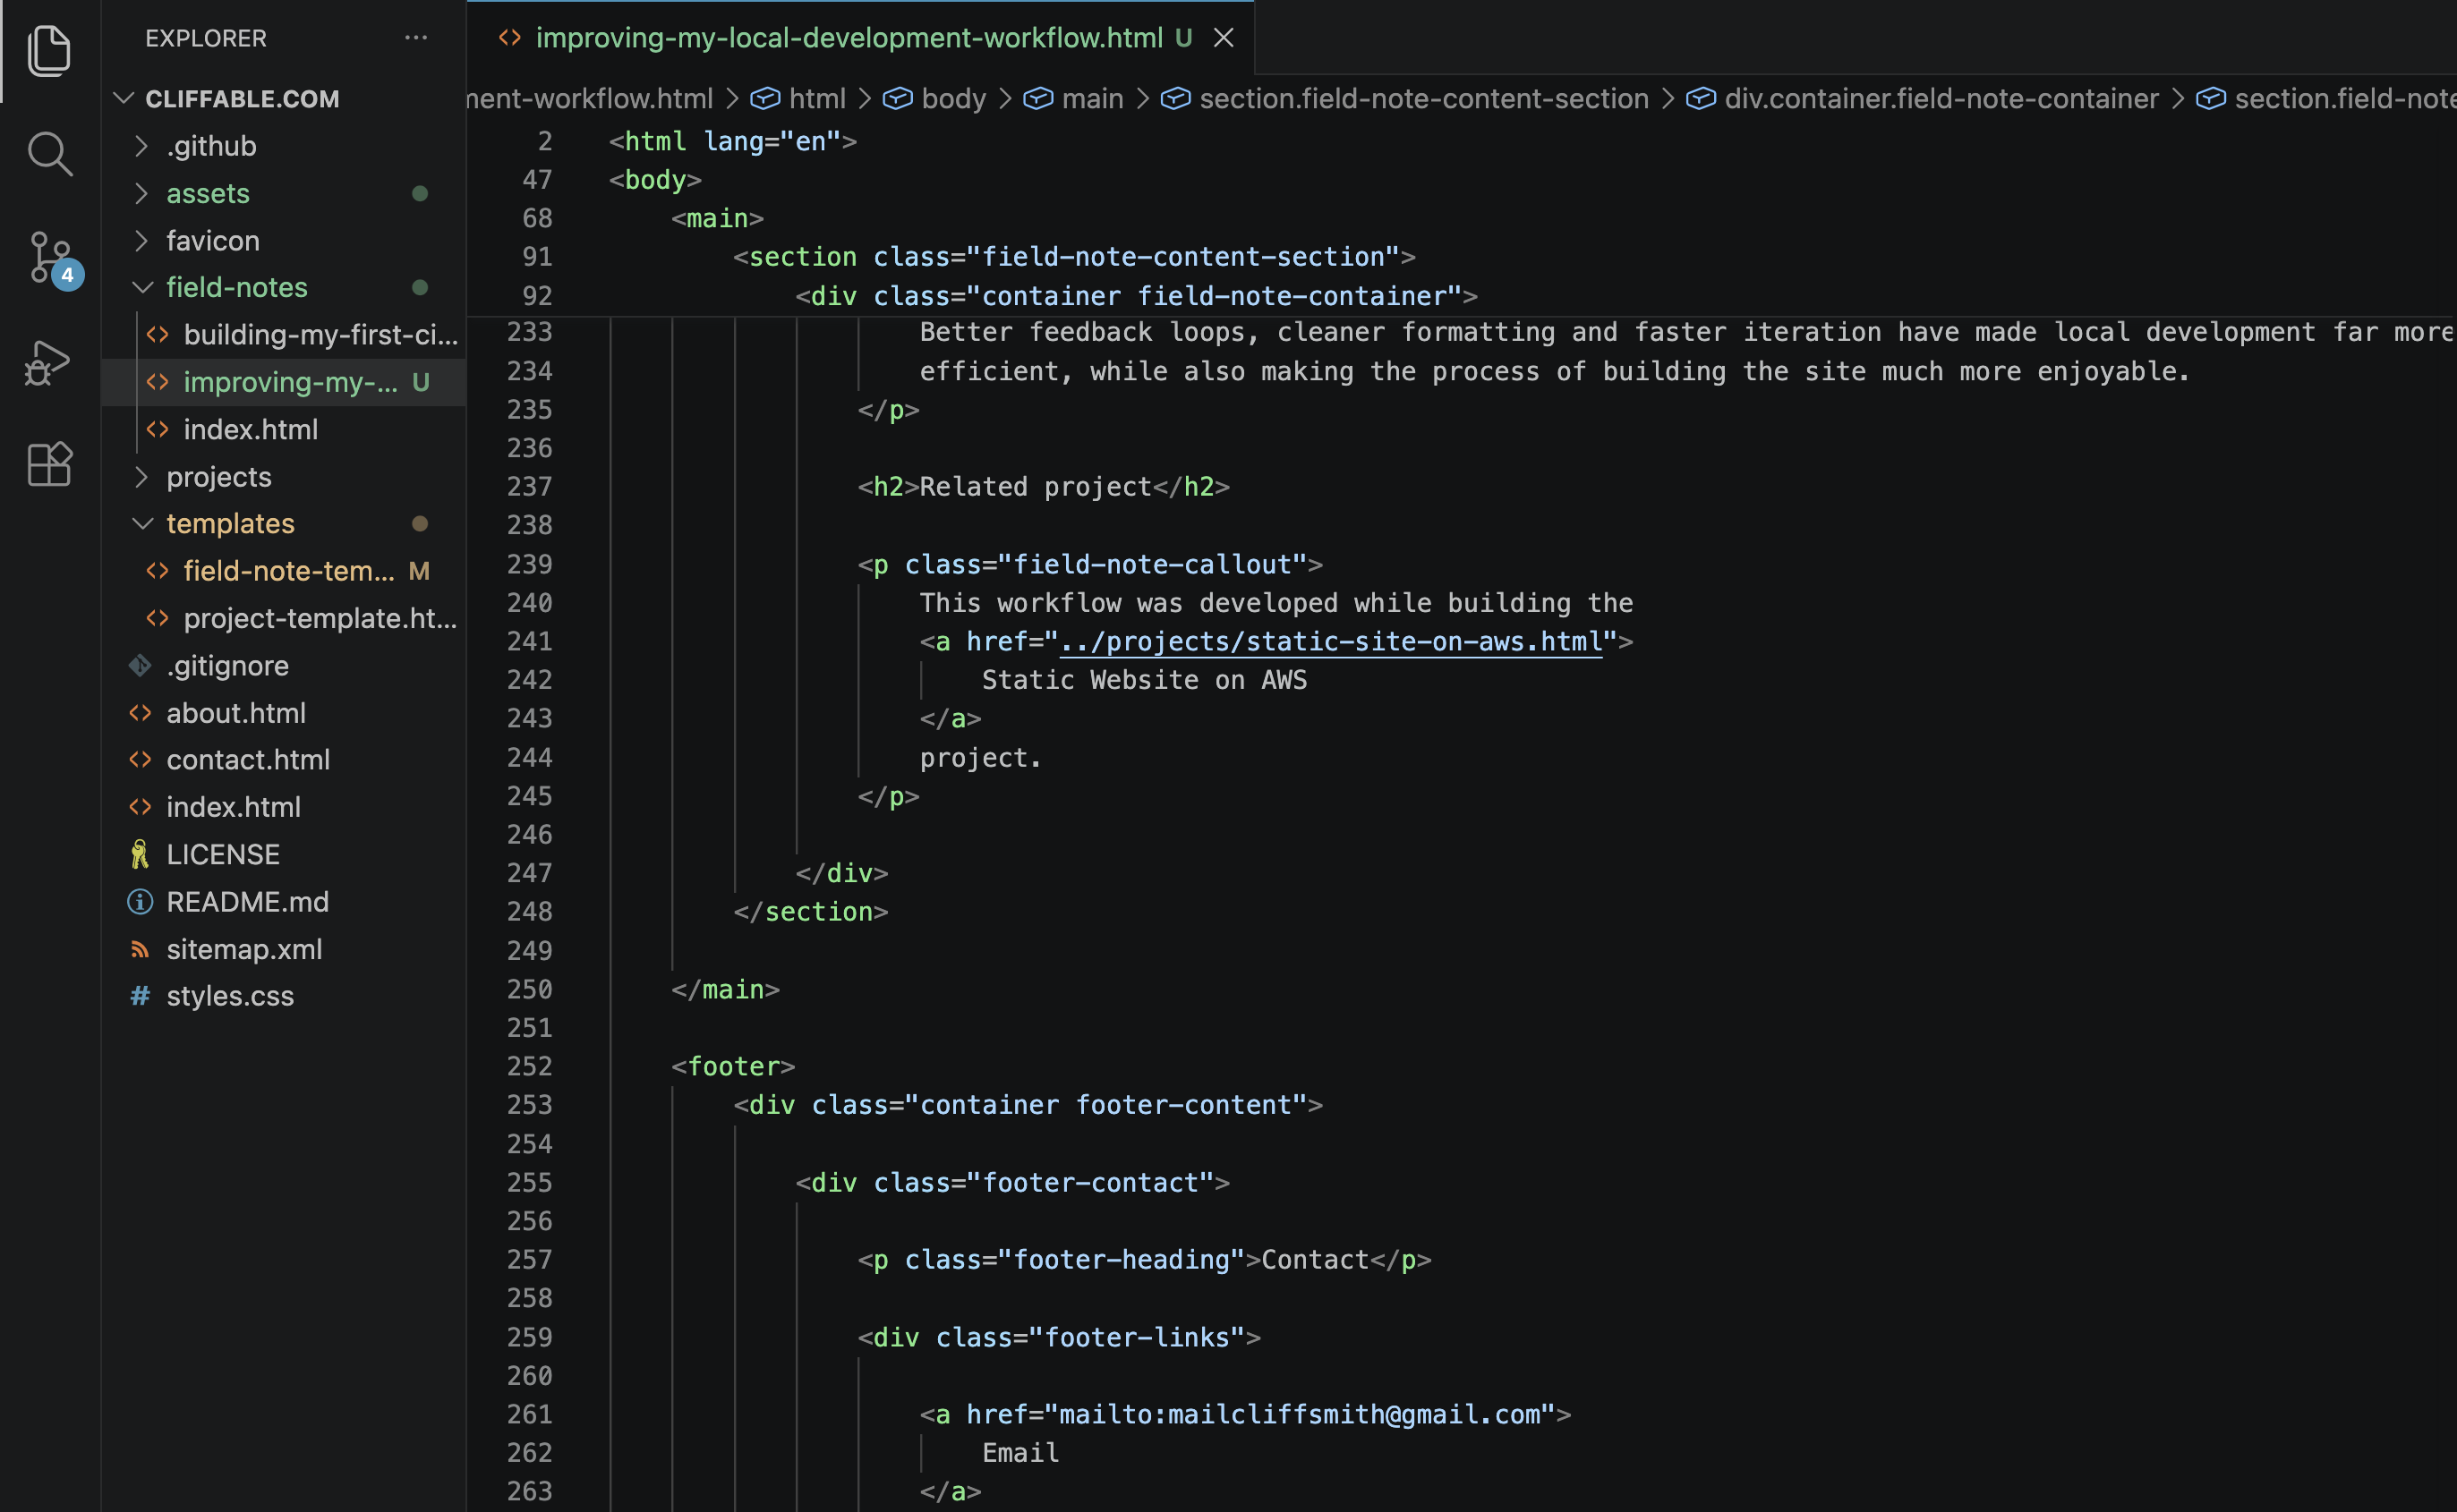Open Source Control view with 4 changes
This screenshot has height=1512, width=2457.
(52, 258)
